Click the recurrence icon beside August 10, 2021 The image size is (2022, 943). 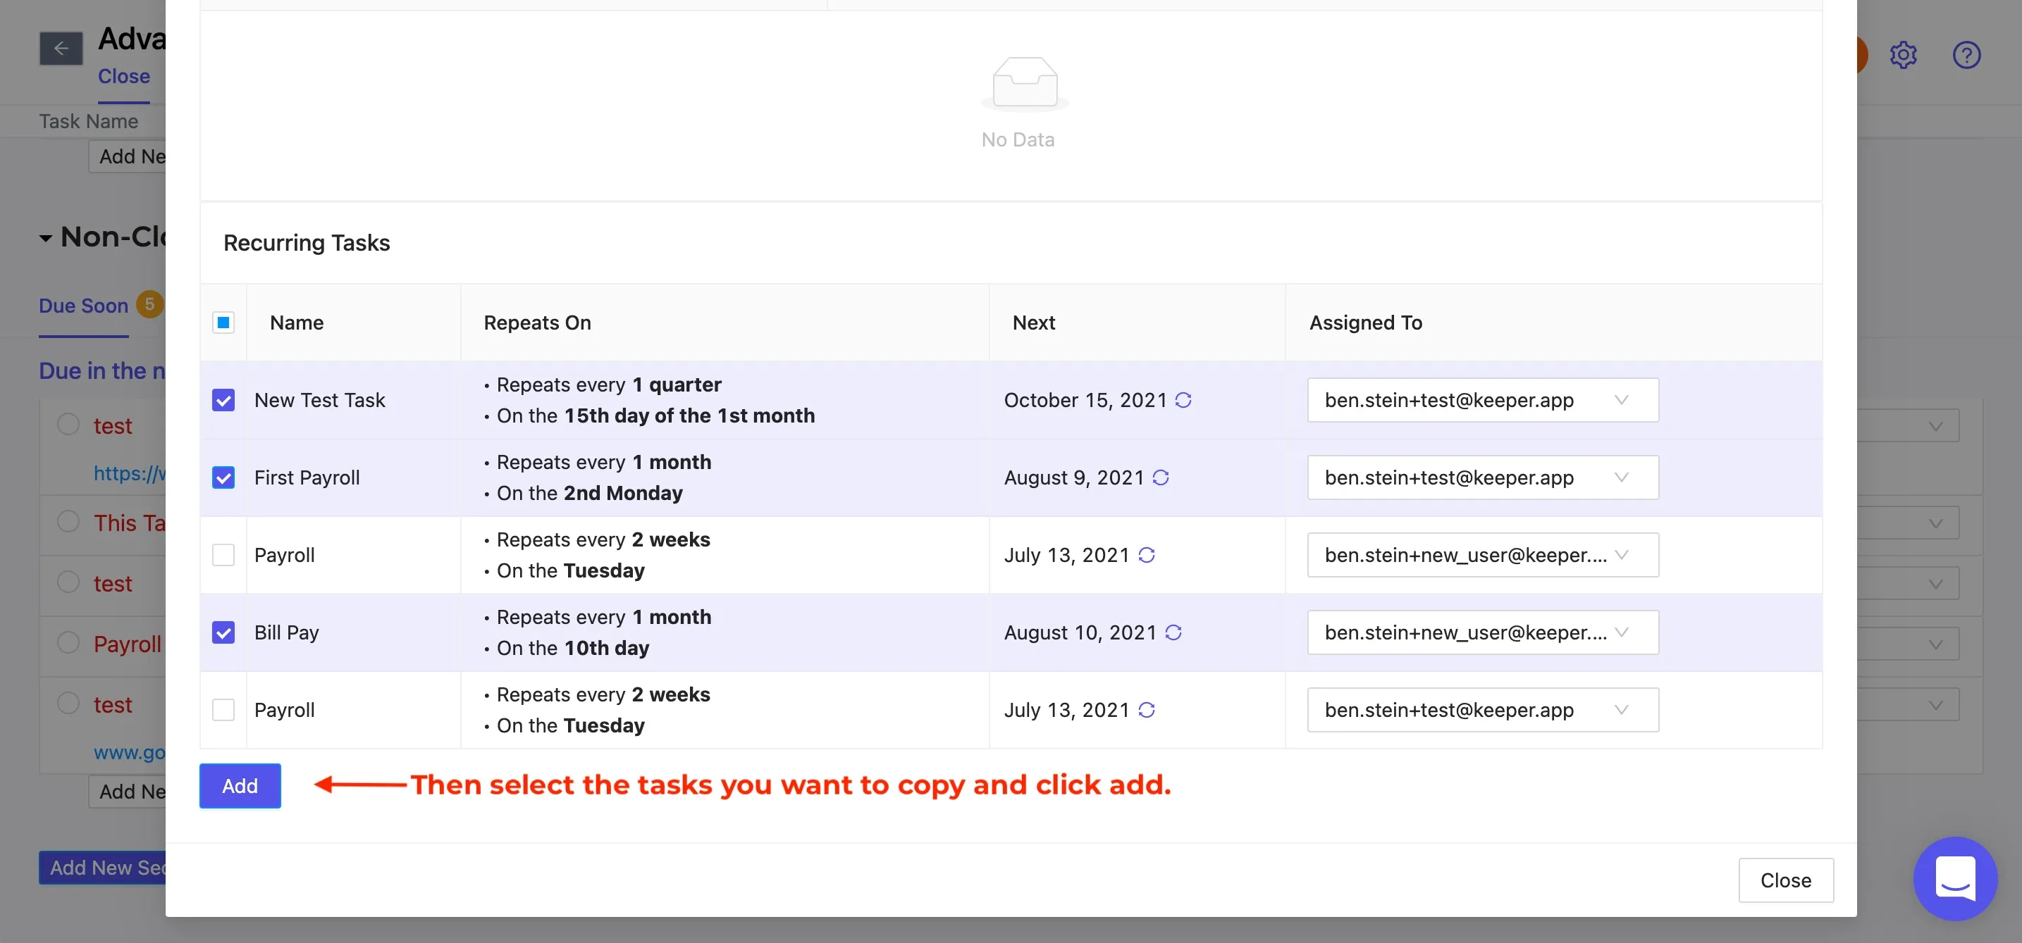pyautogui.click(x=1173, y=632)
